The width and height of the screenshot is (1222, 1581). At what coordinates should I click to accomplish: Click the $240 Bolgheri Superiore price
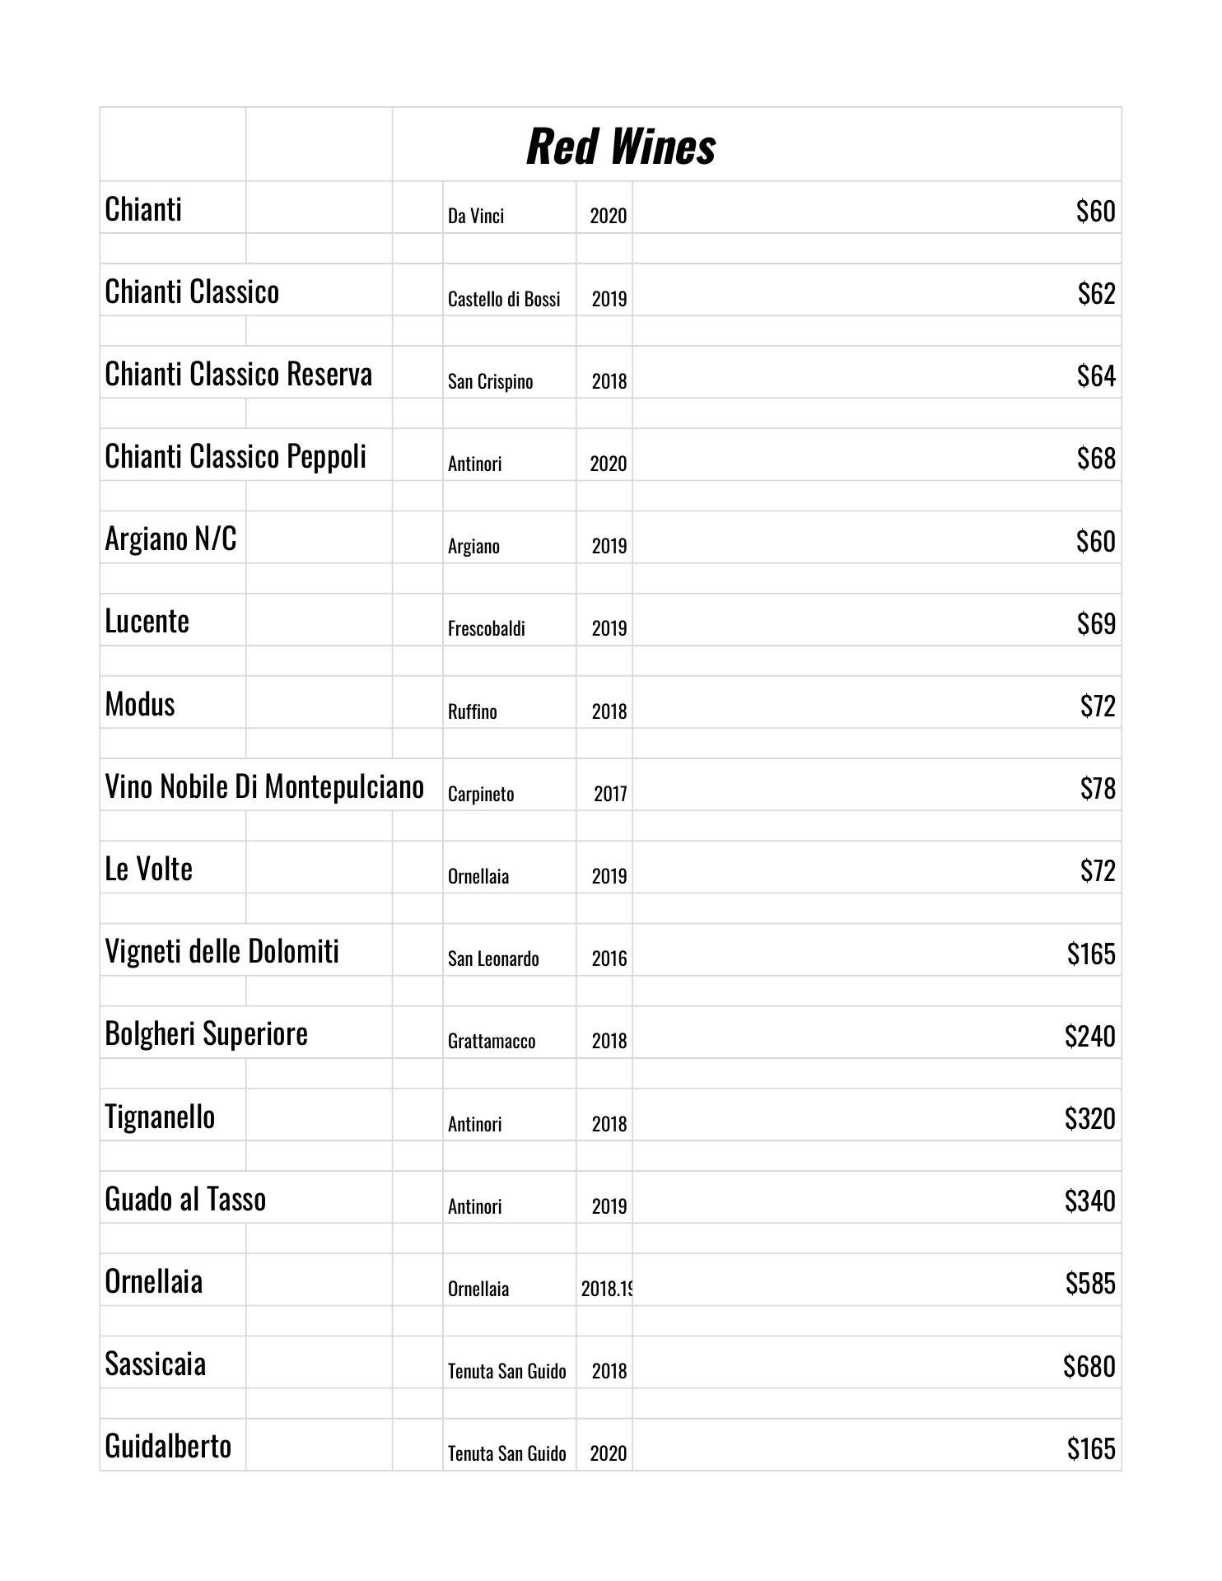[1089, 1036]
